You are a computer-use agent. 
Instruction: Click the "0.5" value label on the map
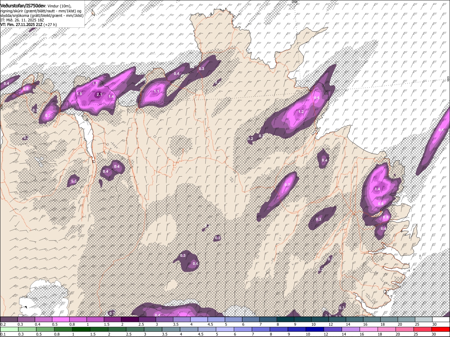pyautogui.click(x=74, y=181)
